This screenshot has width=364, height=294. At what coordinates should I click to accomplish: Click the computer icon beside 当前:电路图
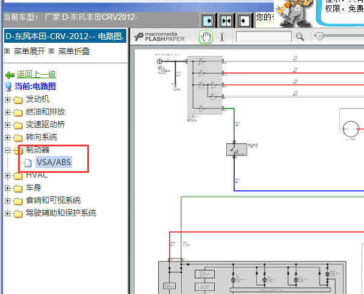click(8, 87)
